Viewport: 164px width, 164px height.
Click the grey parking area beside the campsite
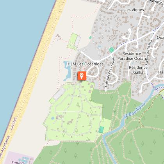click(59, 93)
